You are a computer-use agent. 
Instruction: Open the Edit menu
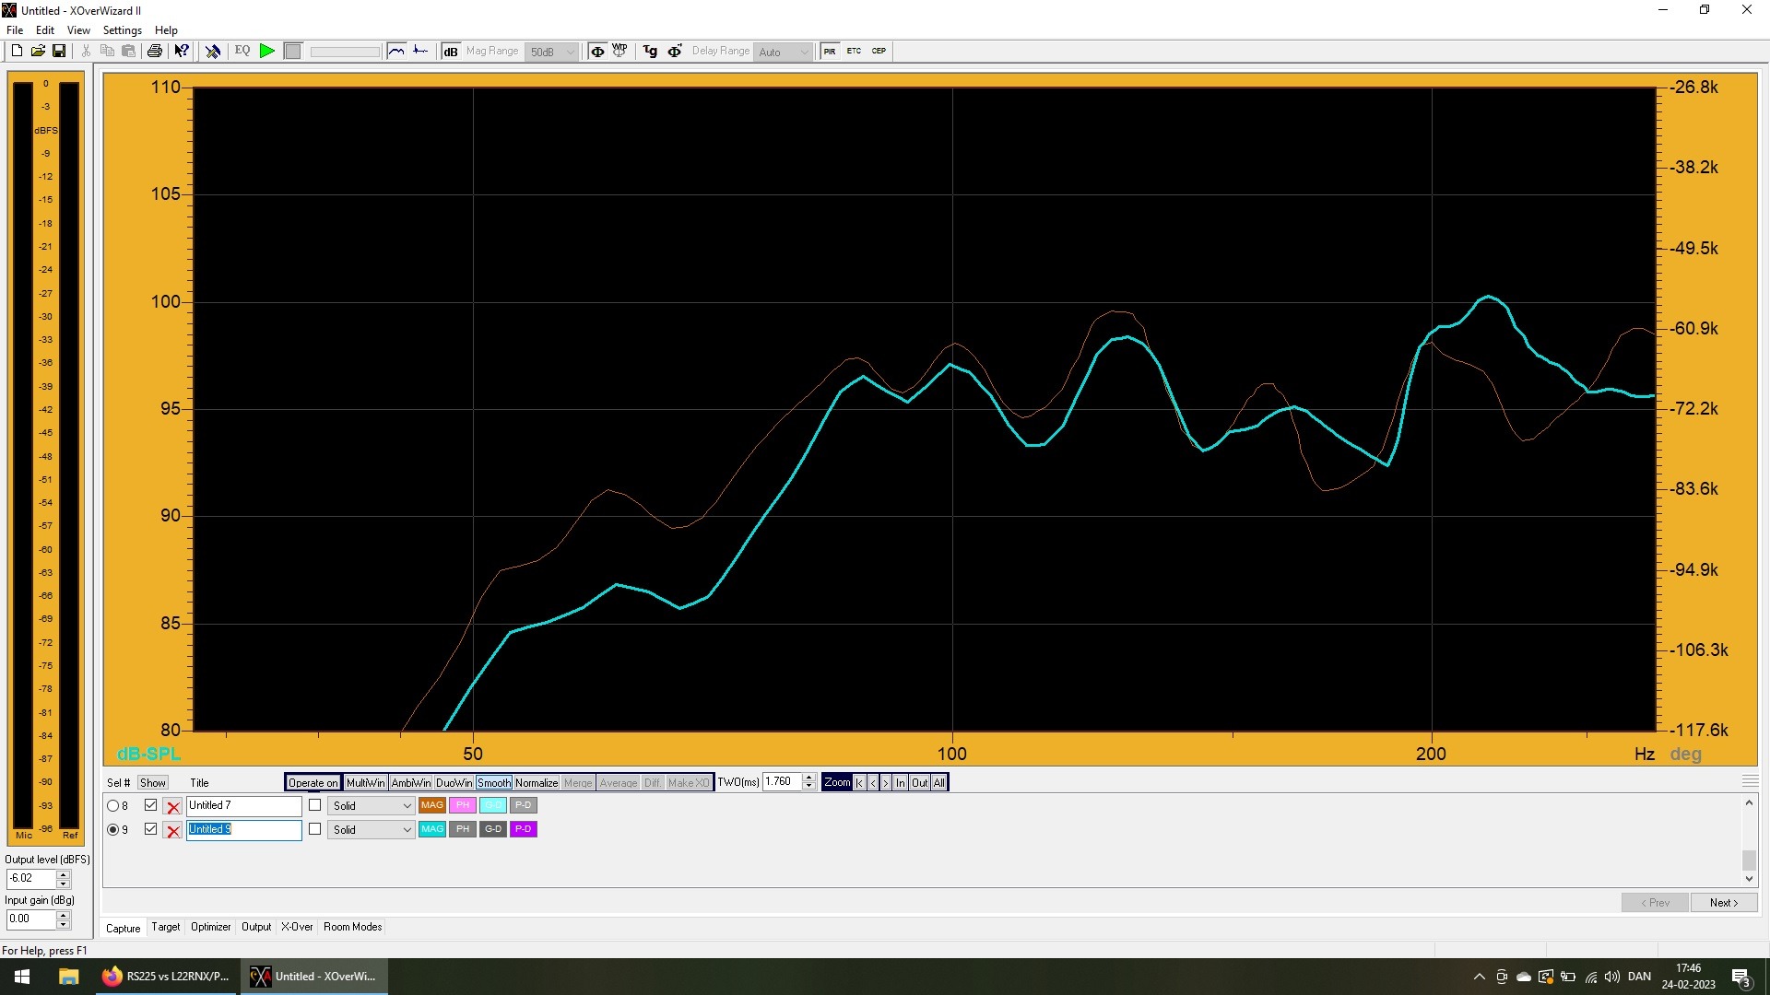coord(45,30)
